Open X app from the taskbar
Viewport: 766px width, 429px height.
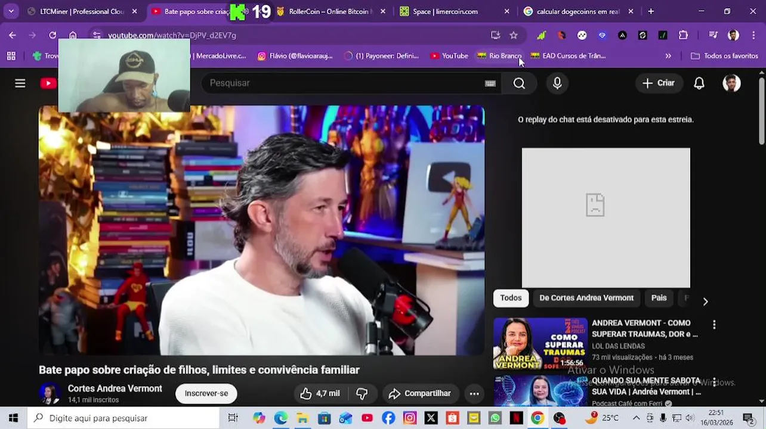point(431,418)
